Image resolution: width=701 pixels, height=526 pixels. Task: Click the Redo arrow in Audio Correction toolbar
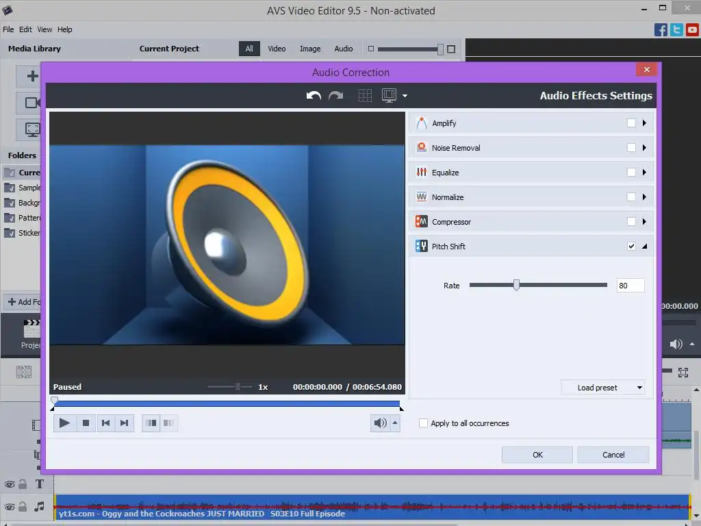click(335, 95)
